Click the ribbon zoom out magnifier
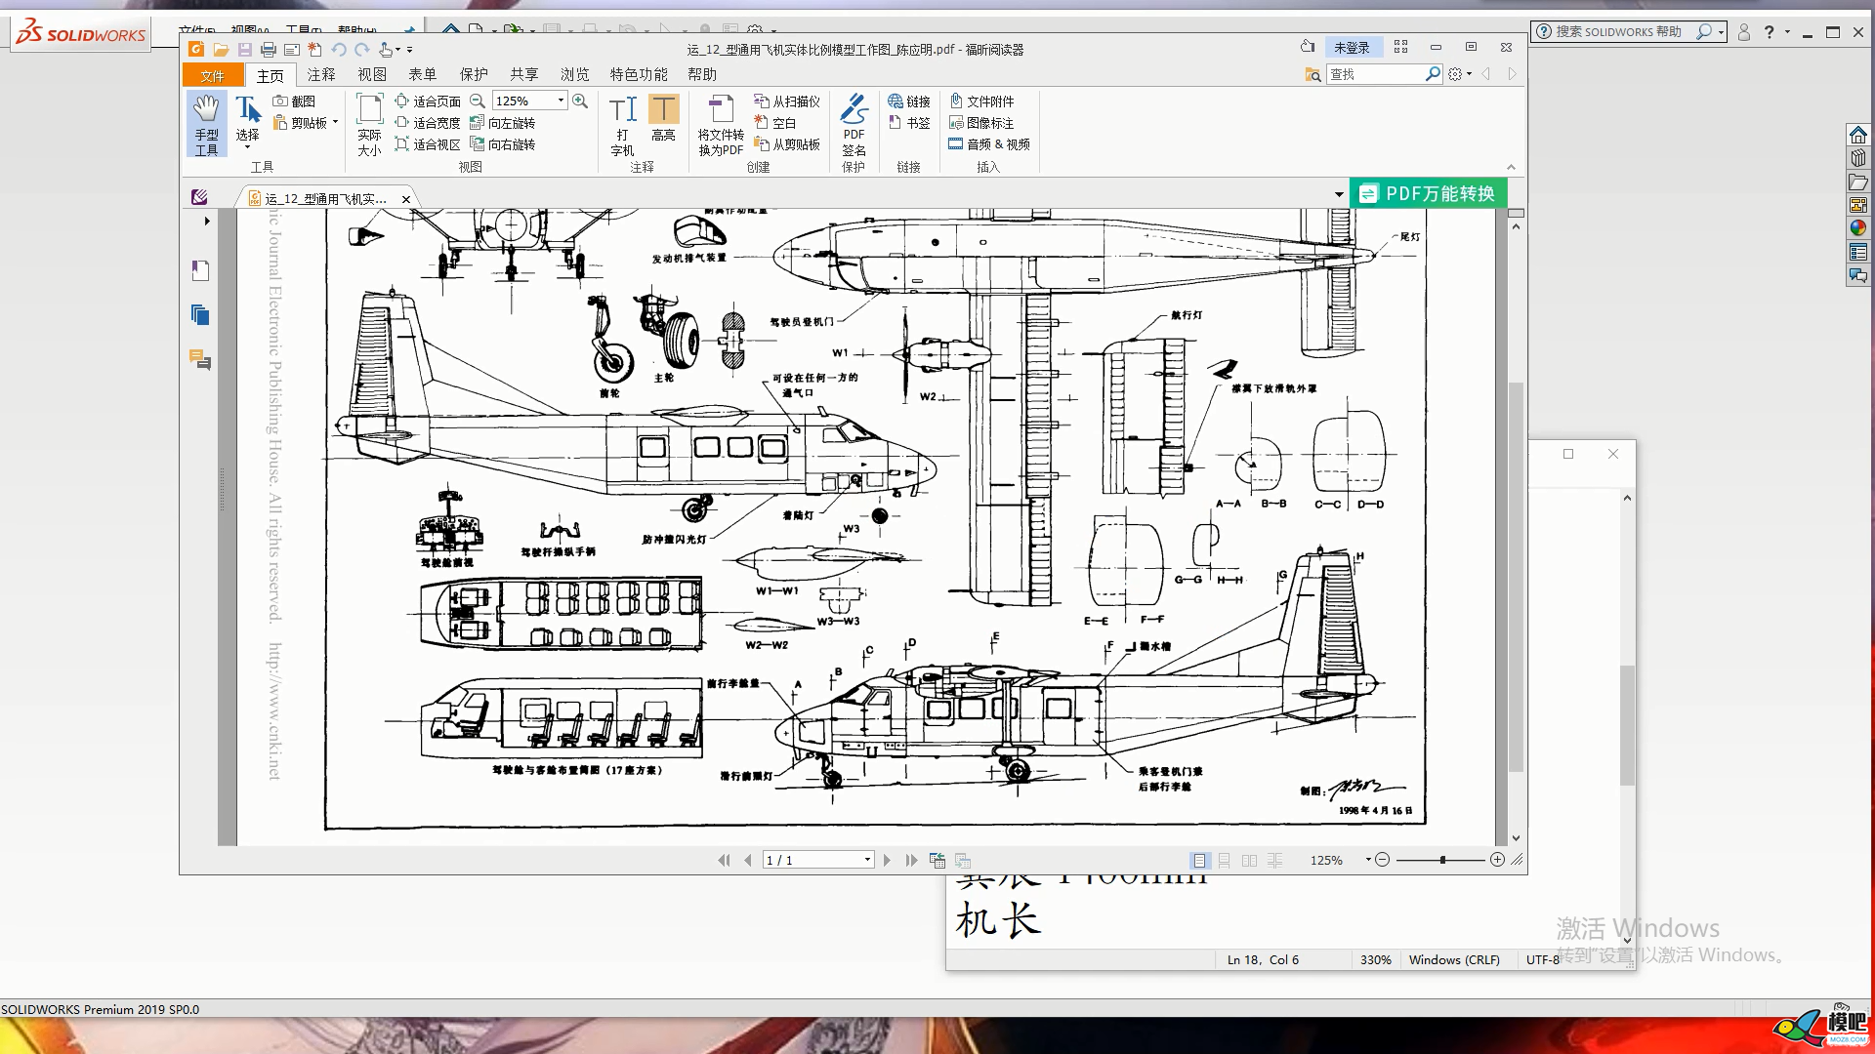Image resolution: width=1875 pixels, height=1054 pixels. (x=478, y=101)
